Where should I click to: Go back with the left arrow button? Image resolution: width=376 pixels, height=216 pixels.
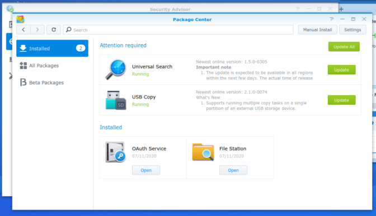tap(23, 30)
